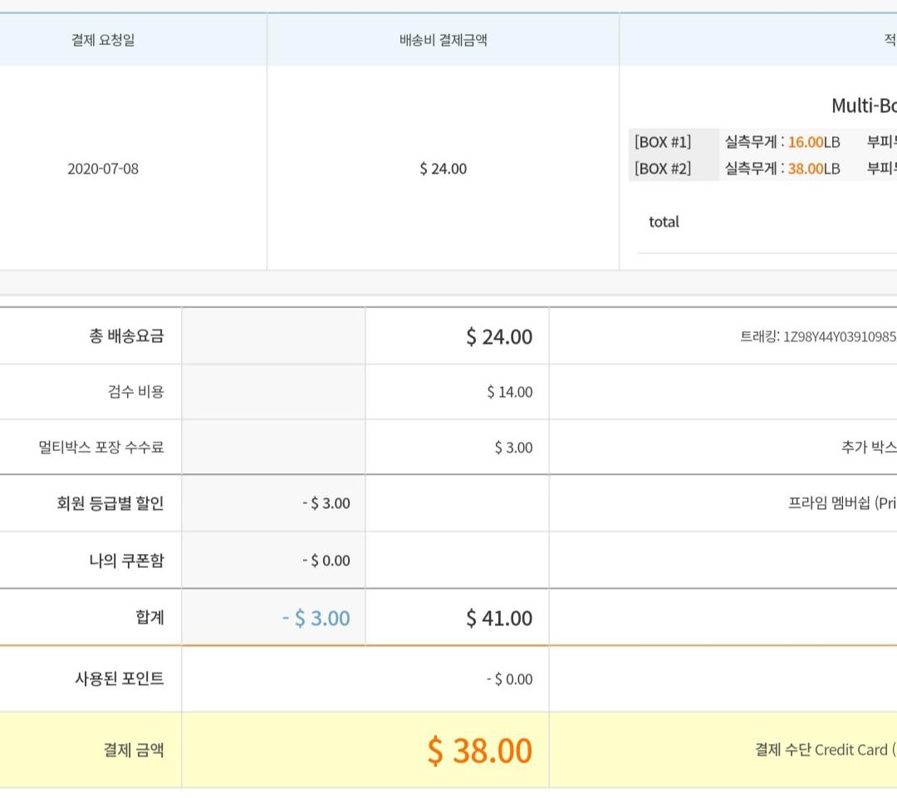Screen dimensions: 897x798
Task: Click the 결제 수단 Credit Card text
Action: (824, 751)
